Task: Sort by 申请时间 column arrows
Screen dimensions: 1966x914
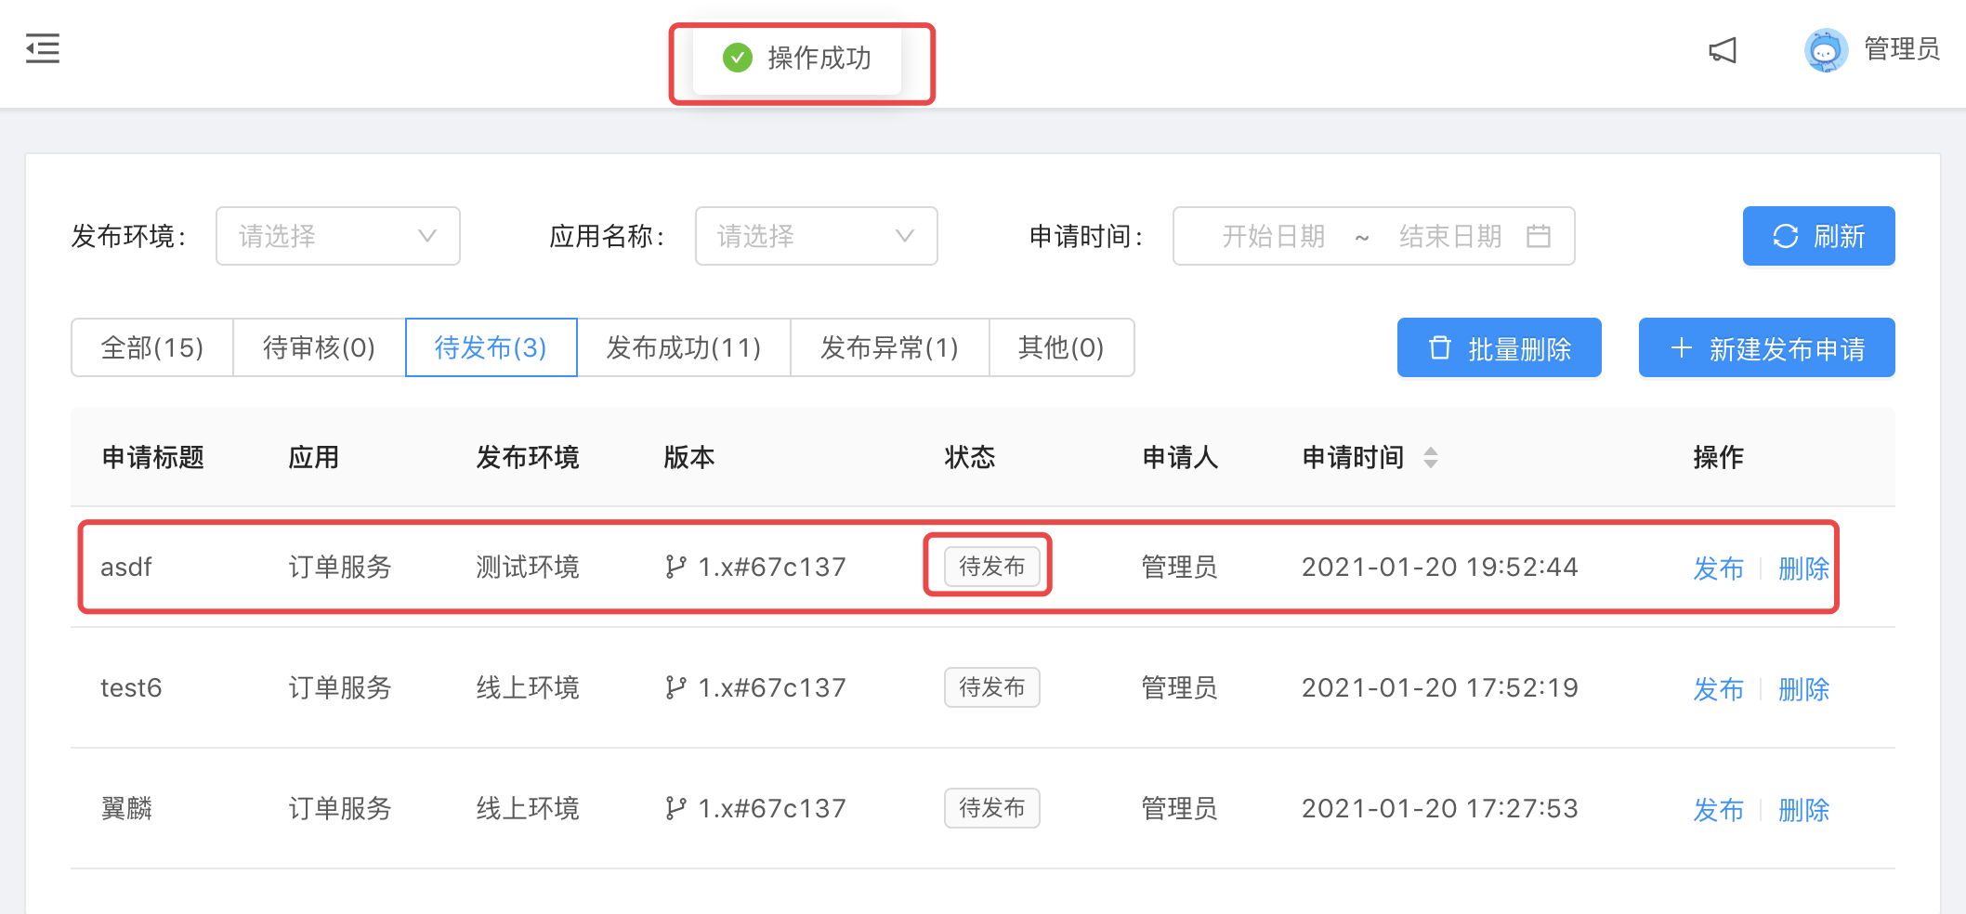Action: pyautogui.click(x=1431, y=457)
